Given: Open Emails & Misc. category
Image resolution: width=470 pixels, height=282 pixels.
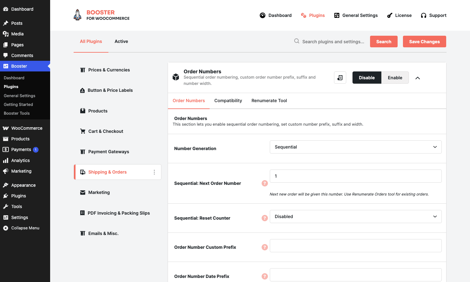Looking at the screenshot, I should pos(118,233).
